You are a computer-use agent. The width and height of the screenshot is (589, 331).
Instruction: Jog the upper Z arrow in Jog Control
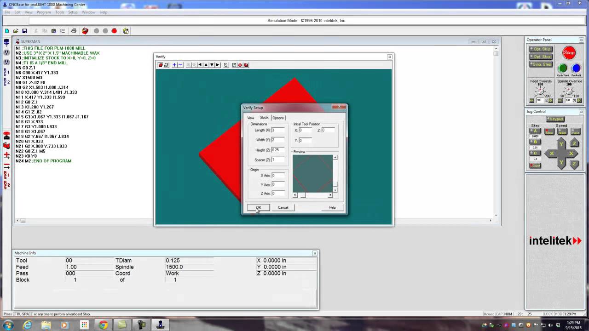[574, 143]
